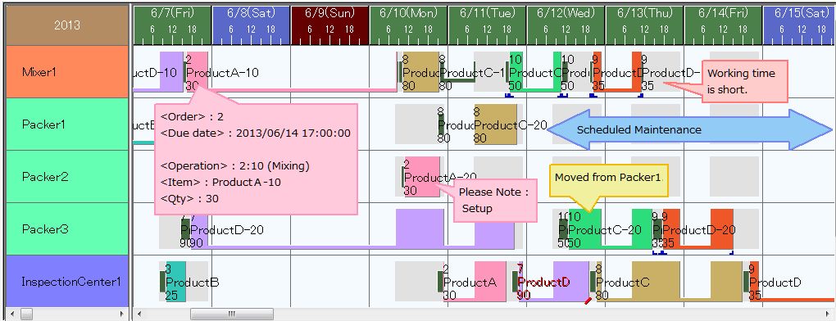Select the Scheduled Maintenance blue arrow
Image resolution: width=836 pixels, height=321 pixels.
point(688,129)
